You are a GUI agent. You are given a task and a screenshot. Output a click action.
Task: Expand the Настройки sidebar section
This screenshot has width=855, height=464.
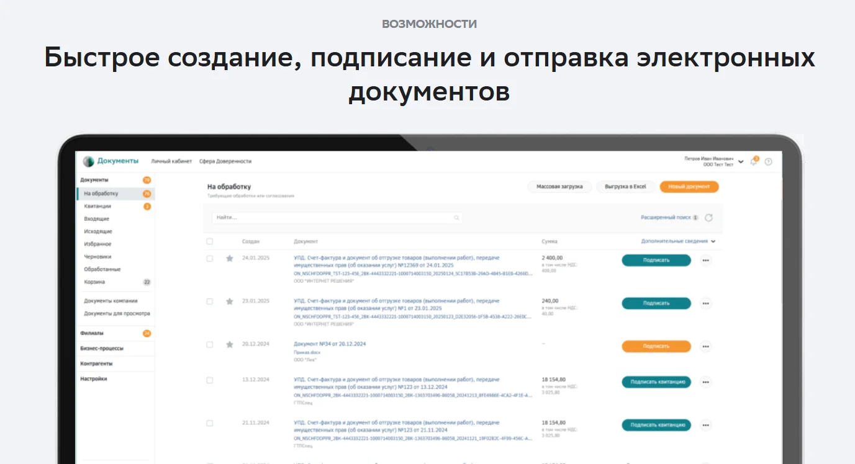(x=94, y=378)
